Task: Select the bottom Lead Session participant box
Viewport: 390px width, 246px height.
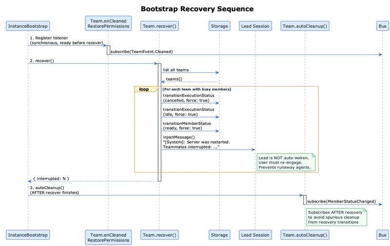Action: 255,235
